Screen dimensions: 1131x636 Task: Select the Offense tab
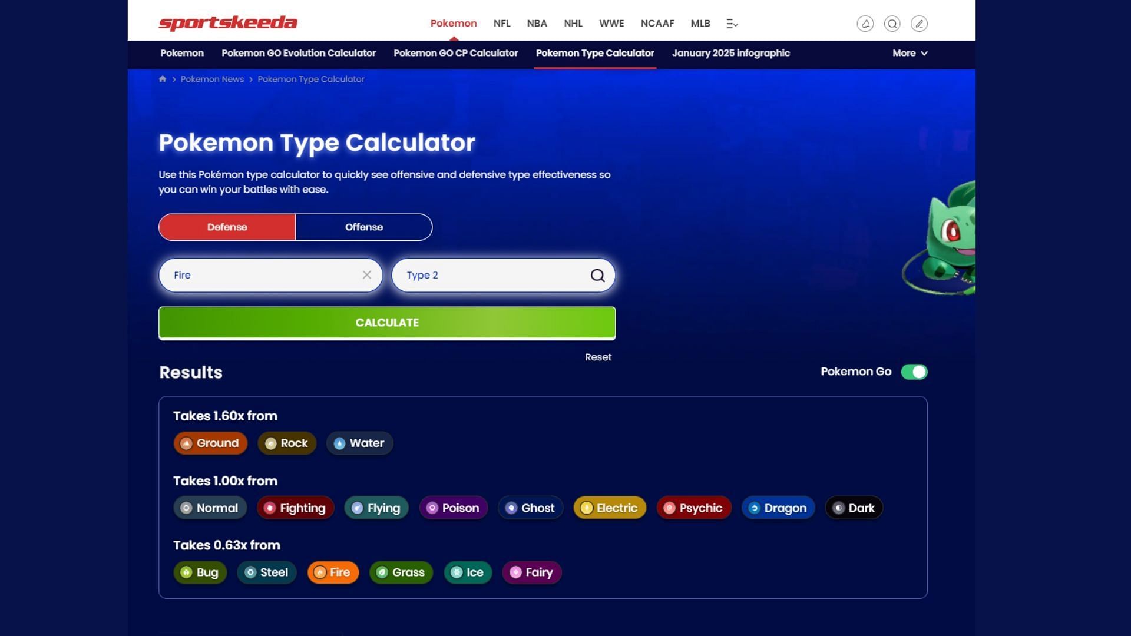363,227
